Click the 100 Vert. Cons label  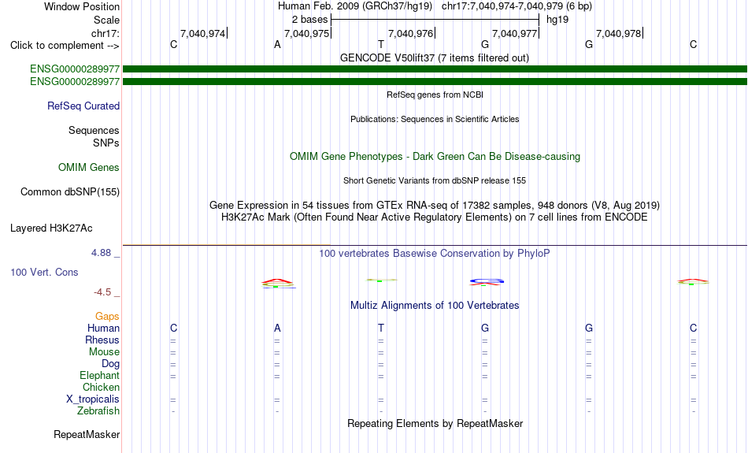(x=44, y=272)
